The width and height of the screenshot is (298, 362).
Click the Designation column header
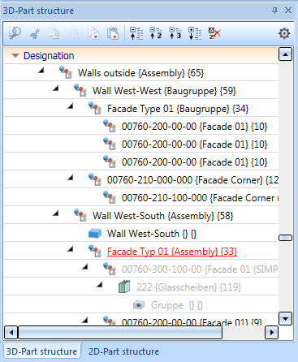(x=141, y=55)
